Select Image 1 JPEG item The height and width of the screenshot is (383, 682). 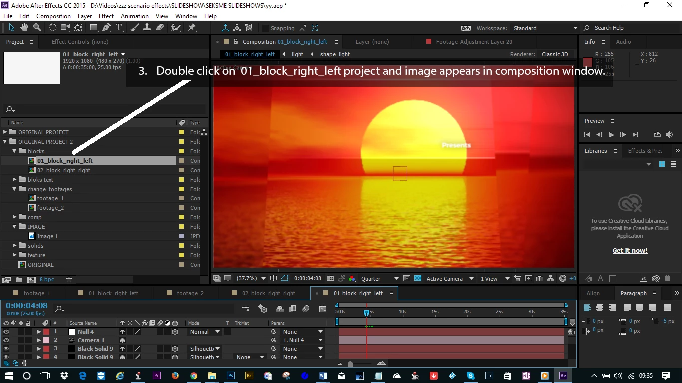click(47, 236)
